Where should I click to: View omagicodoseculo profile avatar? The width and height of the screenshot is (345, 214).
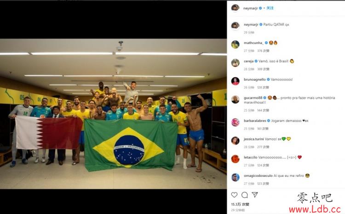click(x=235, y=177)
